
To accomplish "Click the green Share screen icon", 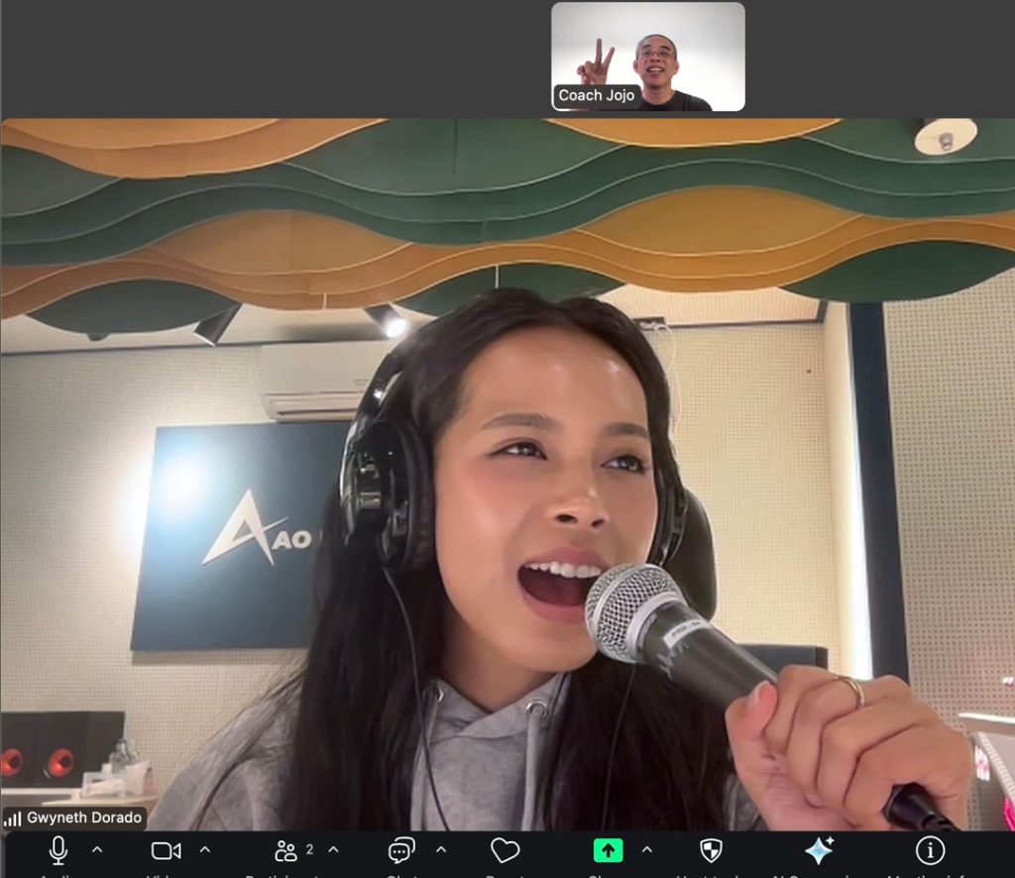I will point(608,850).
